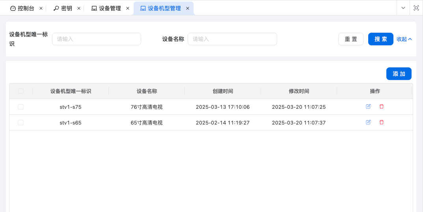423x212 pixels.
Task: Click edit icon for stv1-s65 row
Action: pos(368,122)
